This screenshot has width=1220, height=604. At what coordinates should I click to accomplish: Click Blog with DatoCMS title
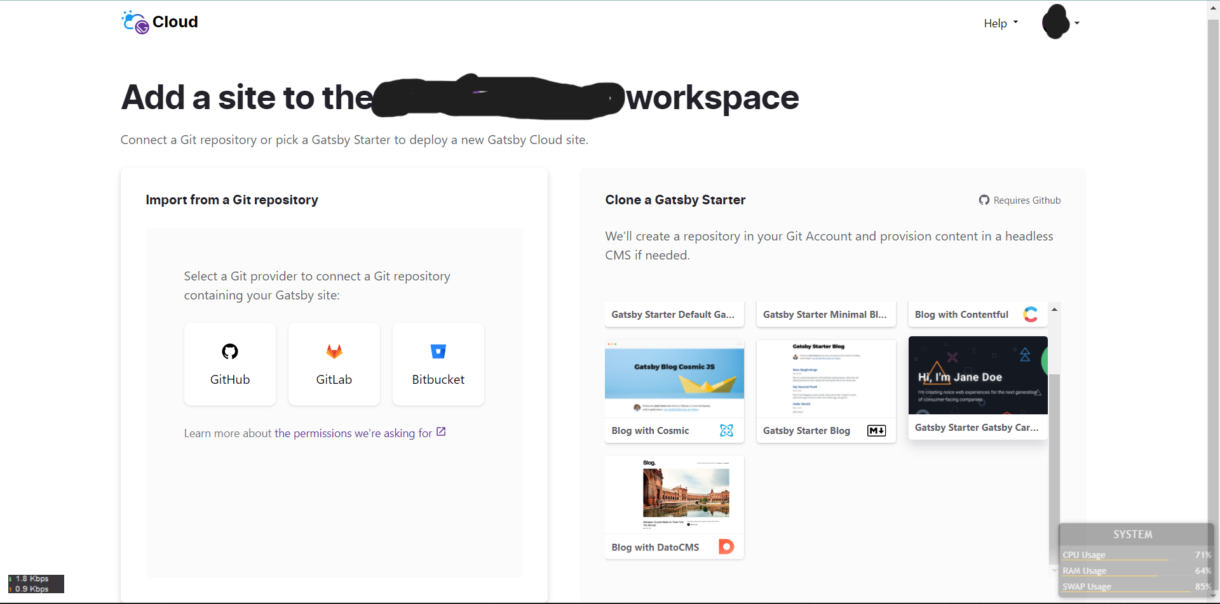pyautogui.click(x=655, y=548)
